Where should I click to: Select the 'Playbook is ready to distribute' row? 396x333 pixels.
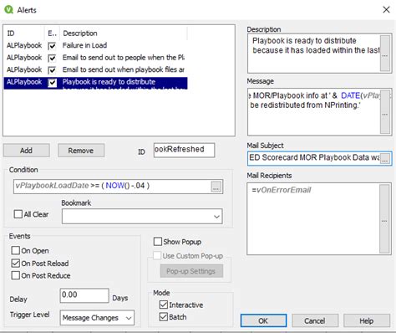pyautogui.click(x=95, y=83)
